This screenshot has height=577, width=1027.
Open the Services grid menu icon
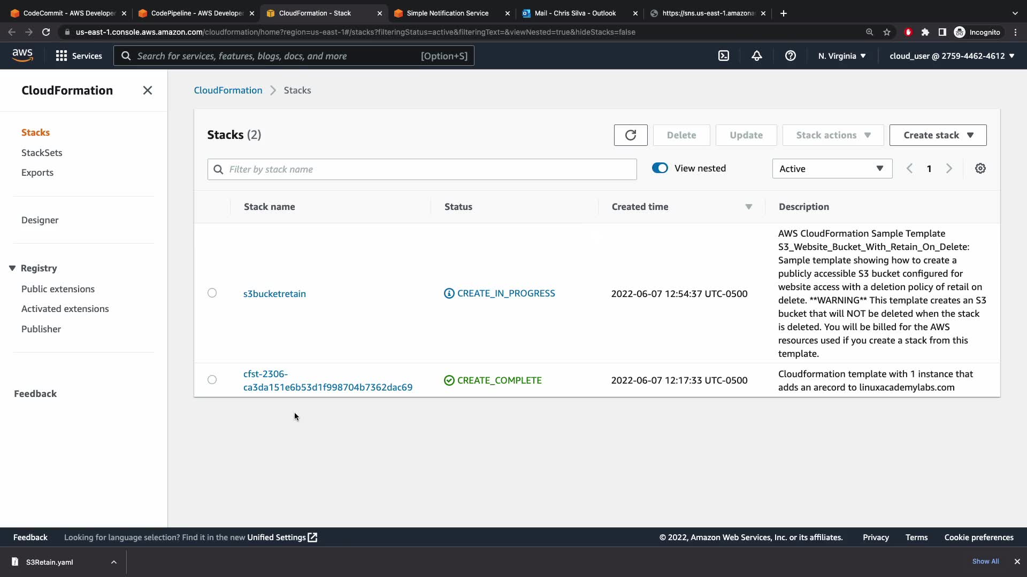click(x=62, y=56)
